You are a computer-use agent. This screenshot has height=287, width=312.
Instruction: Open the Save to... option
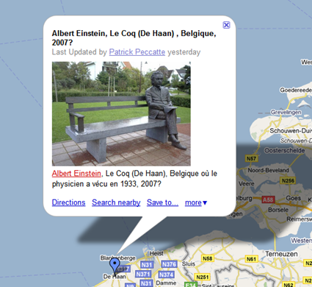coord(162,202)
